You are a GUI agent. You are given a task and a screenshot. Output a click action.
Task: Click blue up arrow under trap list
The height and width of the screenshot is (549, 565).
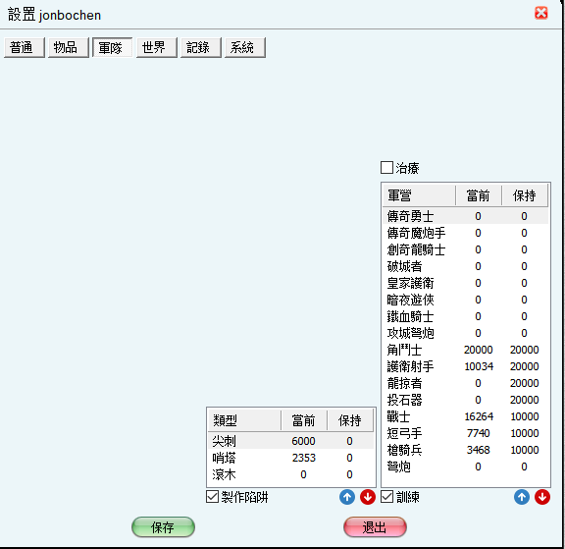[x=347, y=497]
